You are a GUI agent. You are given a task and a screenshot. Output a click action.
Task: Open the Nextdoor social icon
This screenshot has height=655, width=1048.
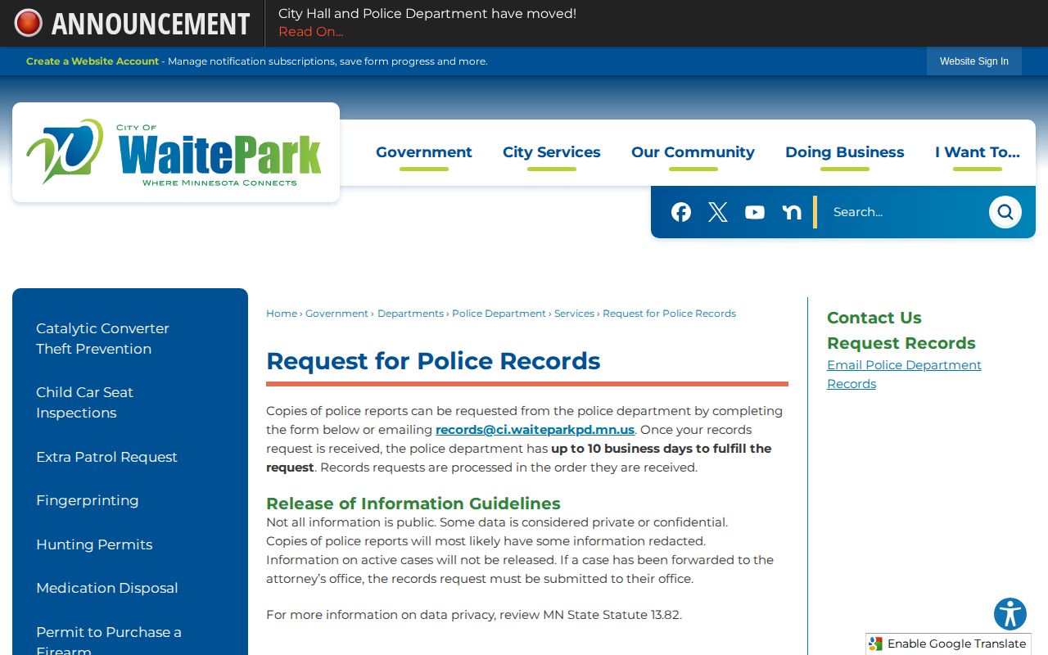point(792,212)
